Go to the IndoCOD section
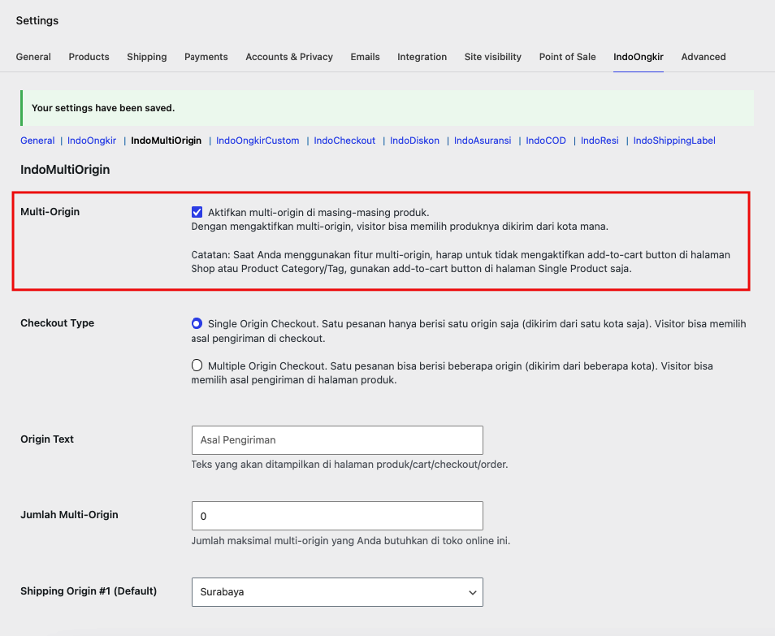Viewport: 775px width, 636px height. tap(546, 141)
